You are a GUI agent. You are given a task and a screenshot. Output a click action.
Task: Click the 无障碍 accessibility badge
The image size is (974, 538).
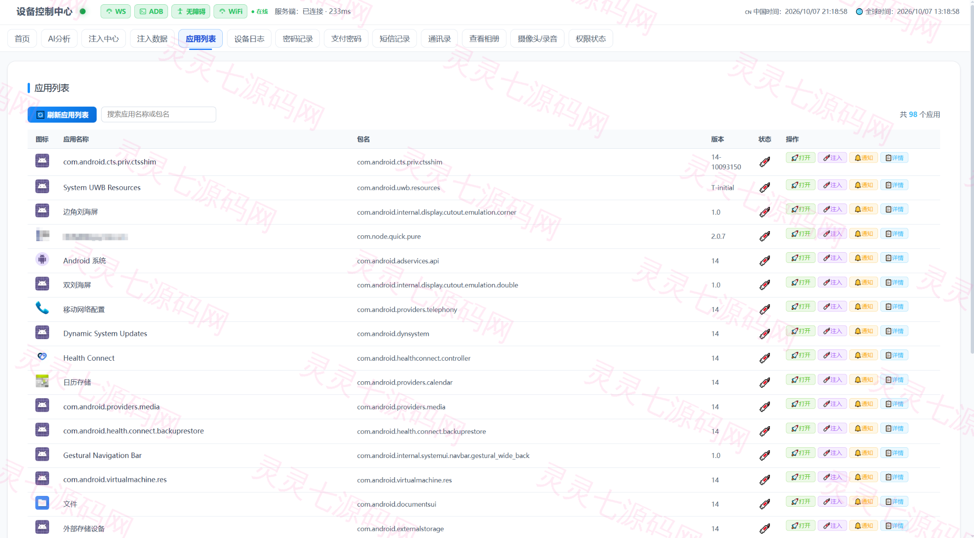pos(191,11)
